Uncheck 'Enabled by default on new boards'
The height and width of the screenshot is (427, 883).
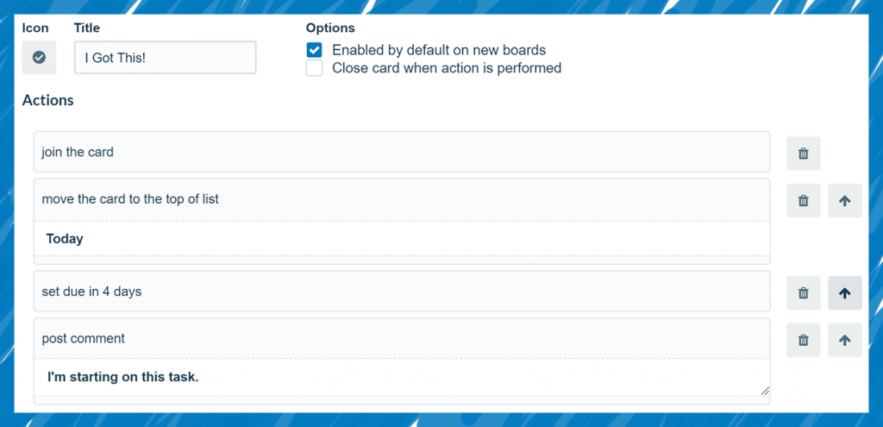[x=315, y=50]
